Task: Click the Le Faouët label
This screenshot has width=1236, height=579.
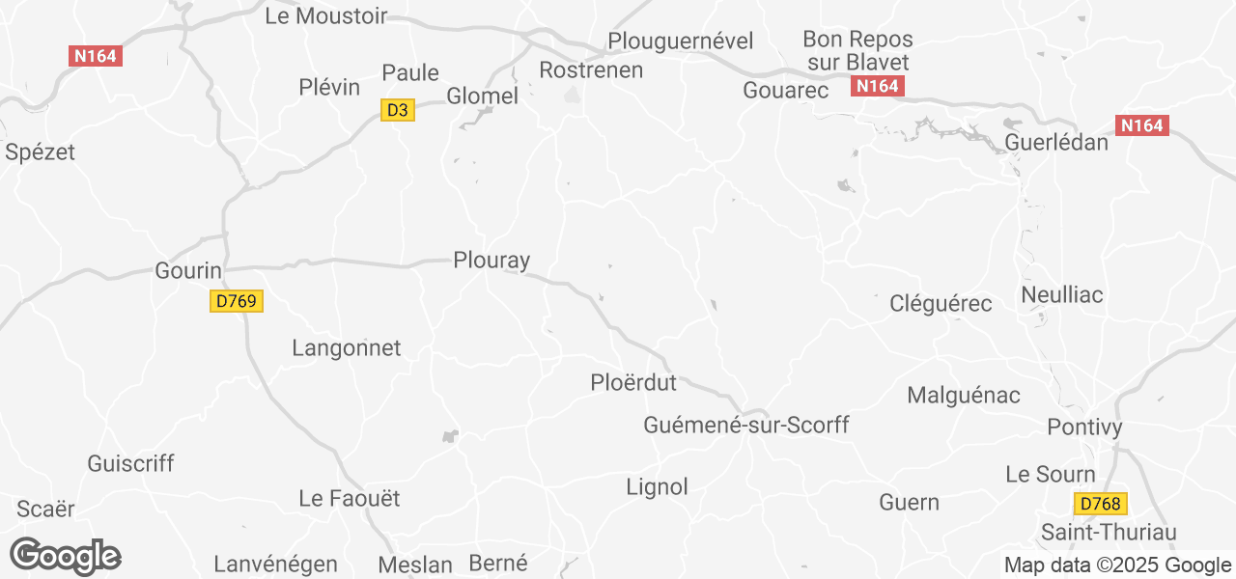Action: 350,499
